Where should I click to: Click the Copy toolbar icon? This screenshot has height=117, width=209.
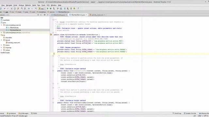pyautogui.click(x=15, y=9)
